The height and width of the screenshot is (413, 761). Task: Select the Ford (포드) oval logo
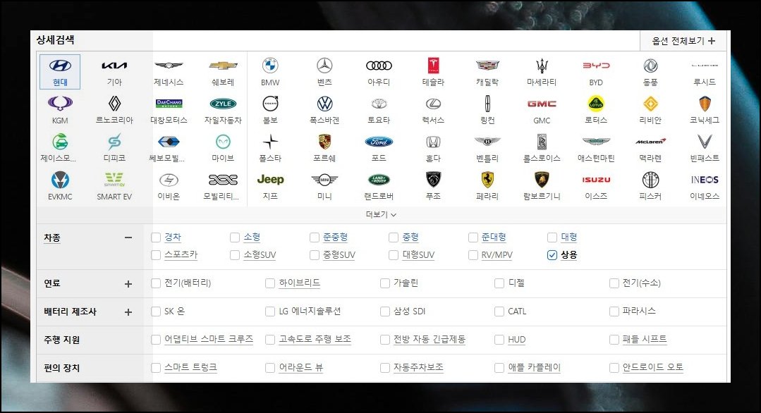[379, 142]
